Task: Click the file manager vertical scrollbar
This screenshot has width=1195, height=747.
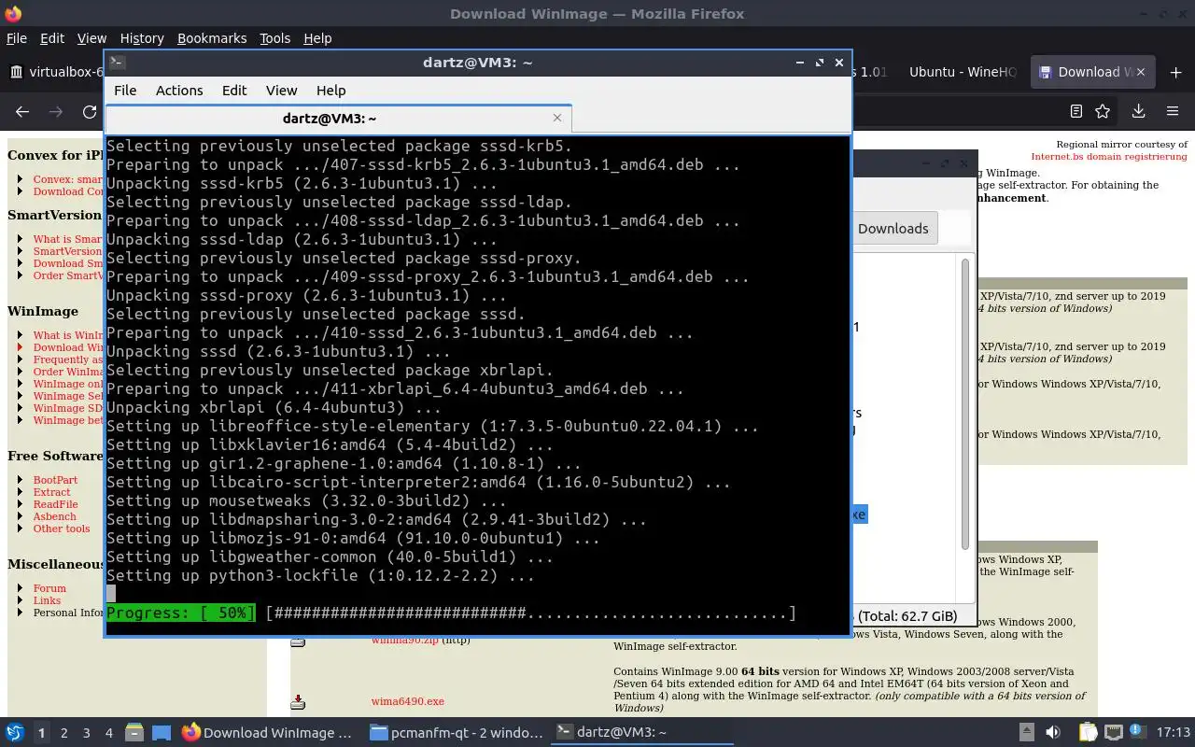Action: tap(965, 404)
